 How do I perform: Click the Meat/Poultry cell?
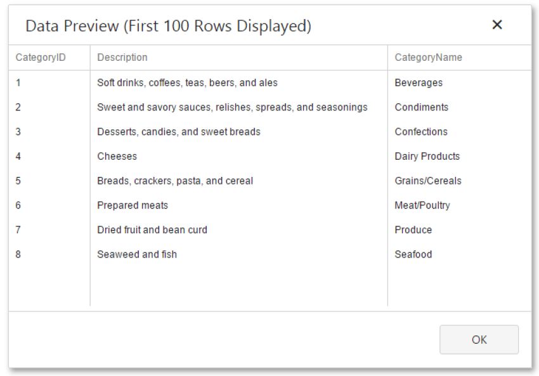point(422,205)
